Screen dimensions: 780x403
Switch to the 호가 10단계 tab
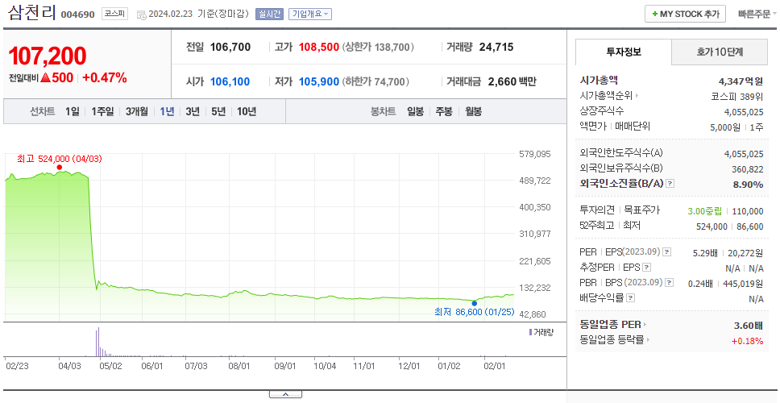720,52
